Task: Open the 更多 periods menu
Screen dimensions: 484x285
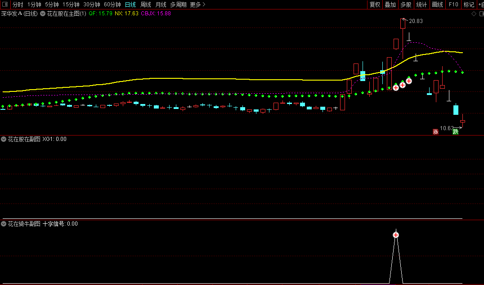Action: pos(197,5)
